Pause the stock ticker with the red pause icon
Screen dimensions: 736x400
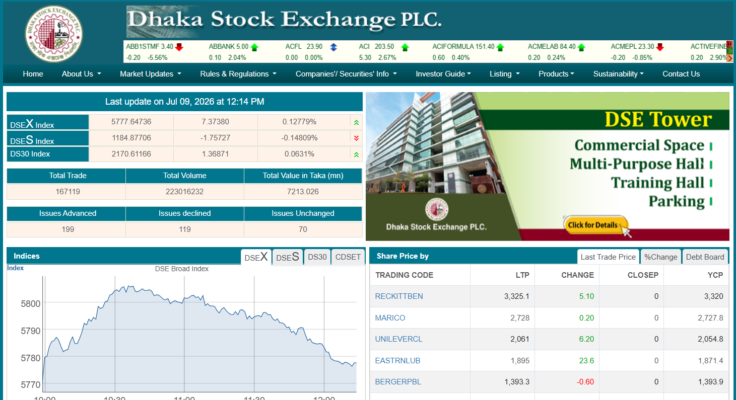coord(729,44)
